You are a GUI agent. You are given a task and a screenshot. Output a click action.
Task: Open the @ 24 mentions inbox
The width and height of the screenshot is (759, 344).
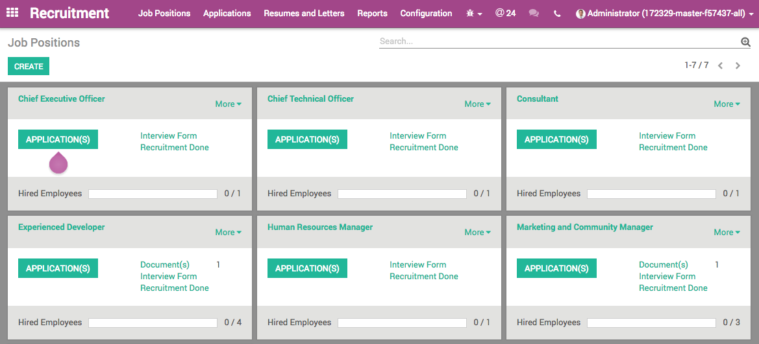click(505, 13)
